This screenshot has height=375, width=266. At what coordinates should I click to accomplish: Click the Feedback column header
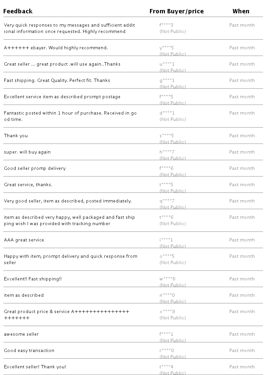point(18,11)
